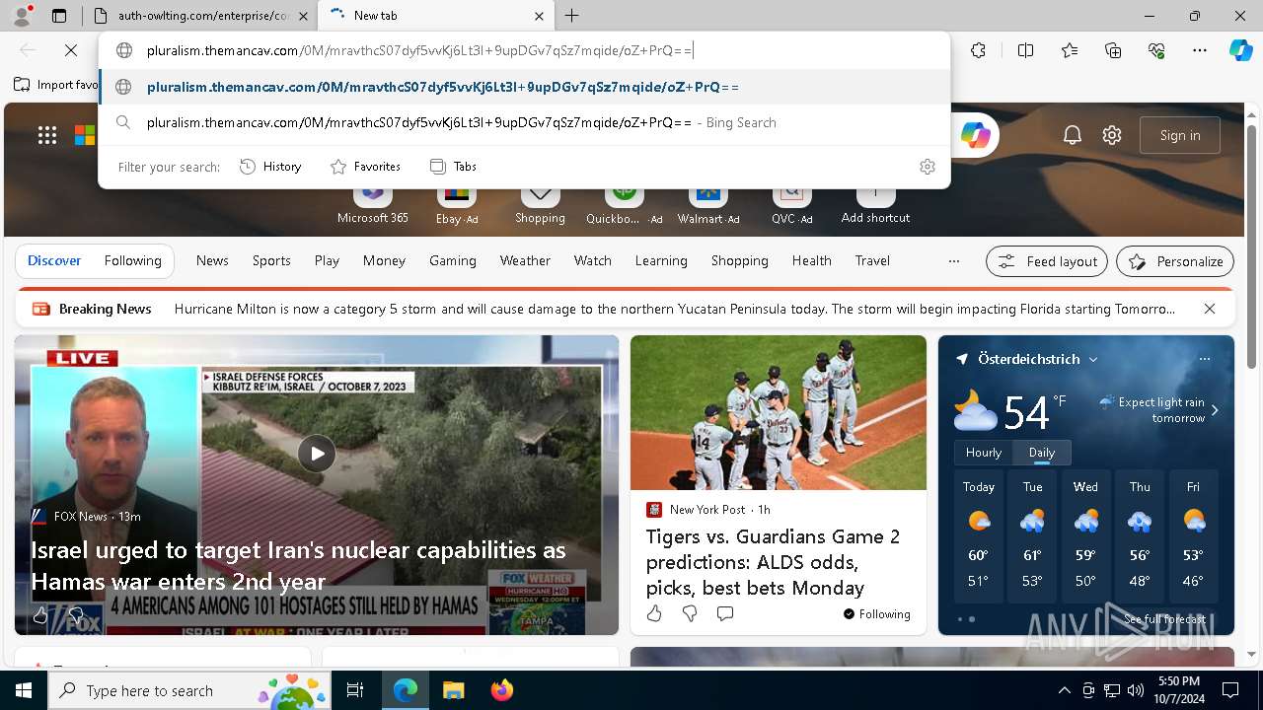Open the Shopping category

[x=739, y=261]
